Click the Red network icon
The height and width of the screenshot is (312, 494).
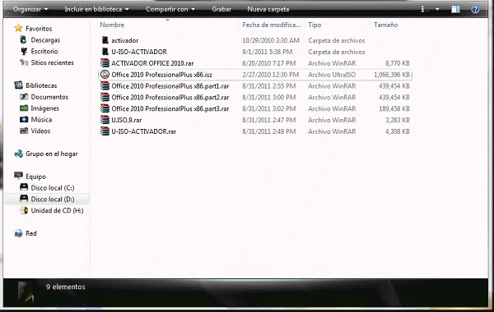pyautogui.click(x=19, y=233)
